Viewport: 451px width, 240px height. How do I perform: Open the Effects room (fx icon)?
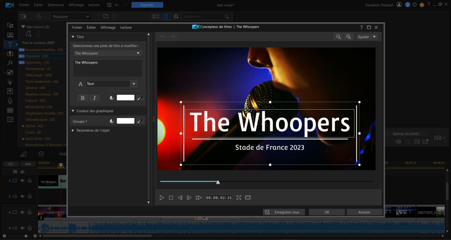click(x=10, y=63)
